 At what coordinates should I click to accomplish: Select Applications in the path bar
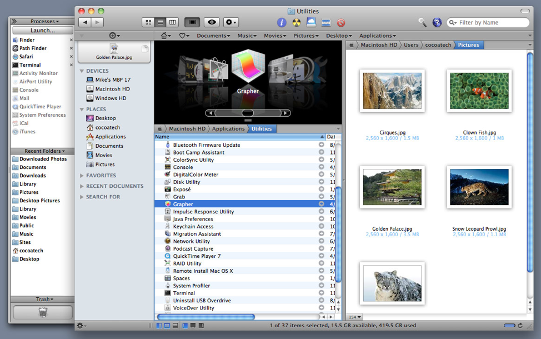[x=228, y=128]
